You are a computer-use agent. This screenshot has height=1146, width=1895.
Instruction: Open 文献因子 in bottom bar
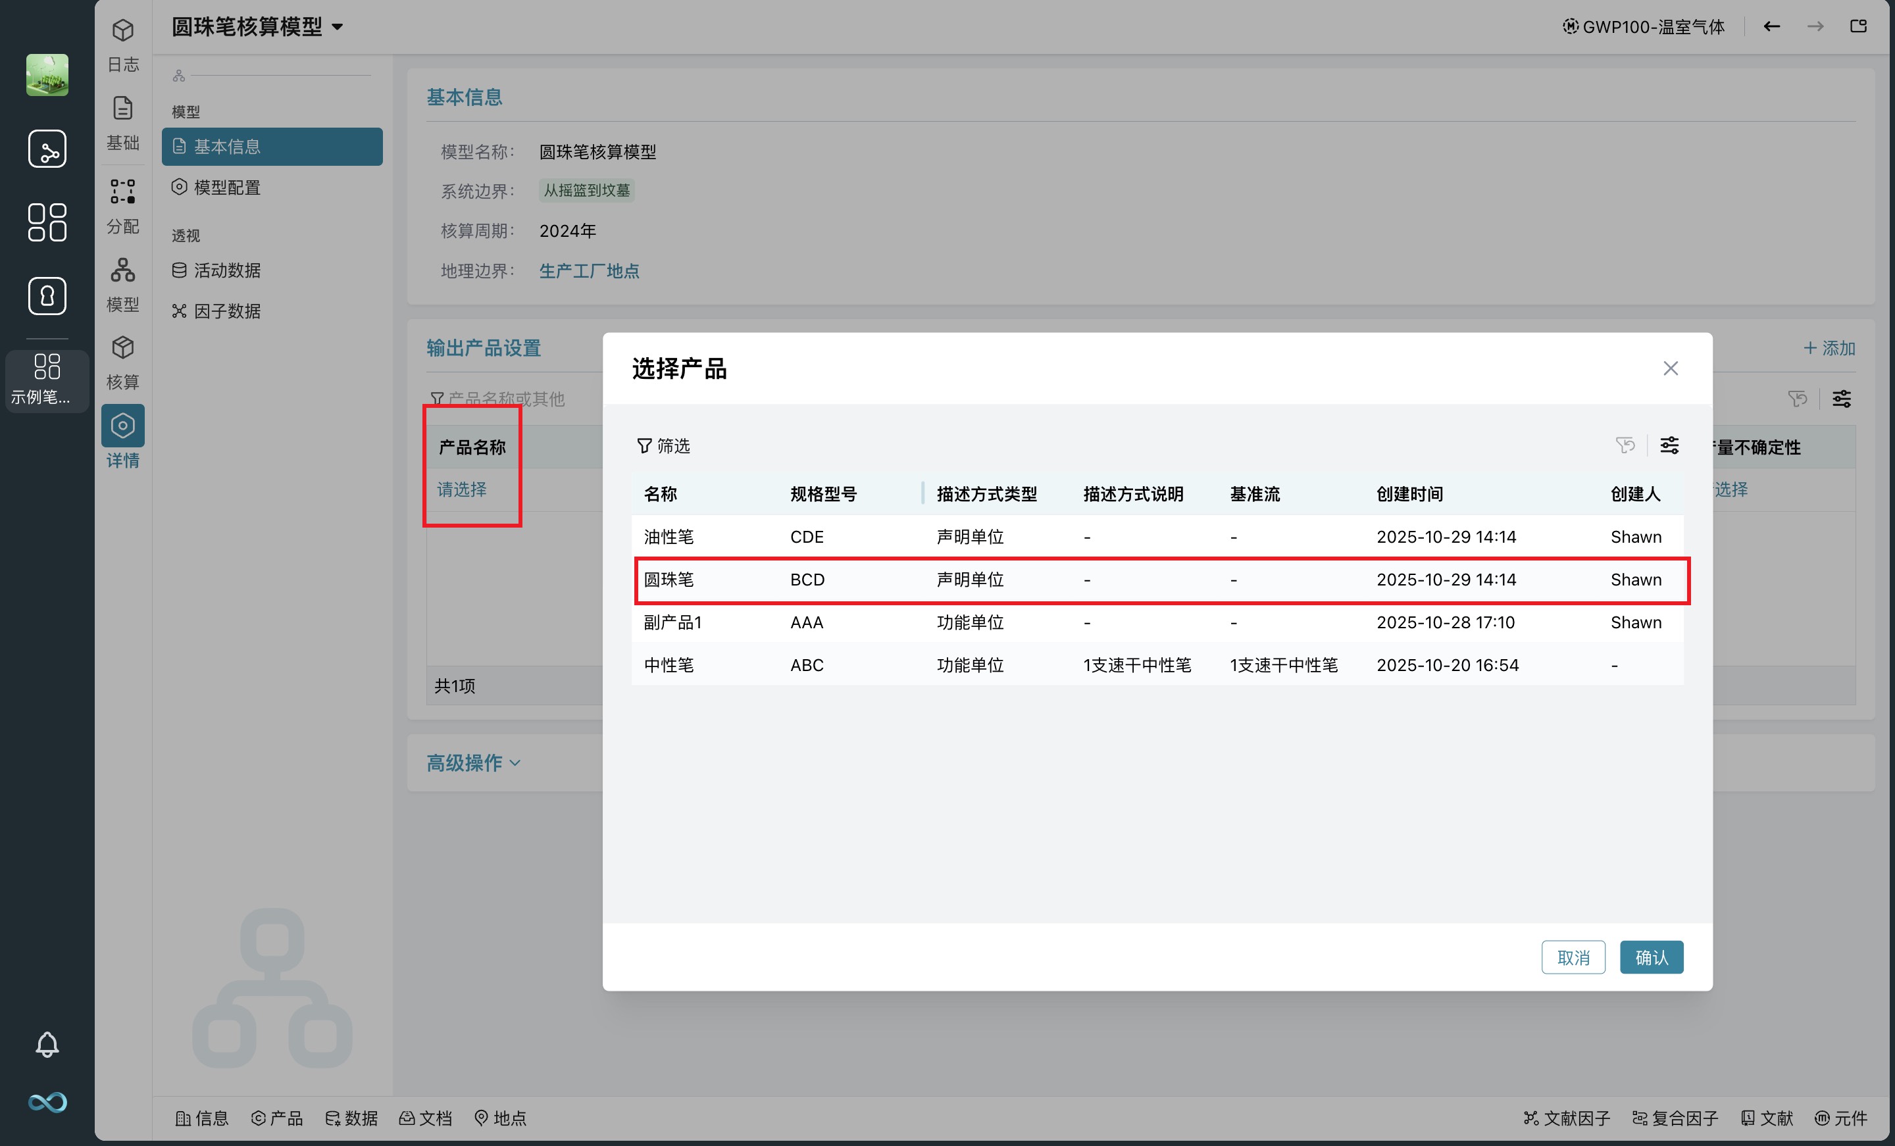point(1567,1118)
